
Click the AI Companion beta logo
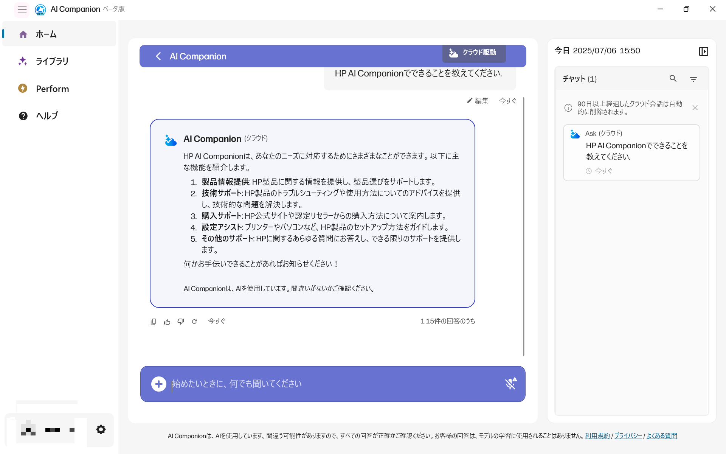pos(40,9)
